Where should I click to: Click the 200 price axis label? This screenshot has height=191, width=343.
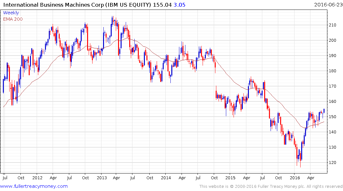[332, 40]
